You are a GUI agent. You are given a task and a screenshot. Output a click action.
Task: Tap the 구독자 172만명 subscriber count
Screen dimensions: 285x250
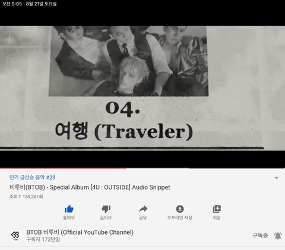tap(43, 239)
